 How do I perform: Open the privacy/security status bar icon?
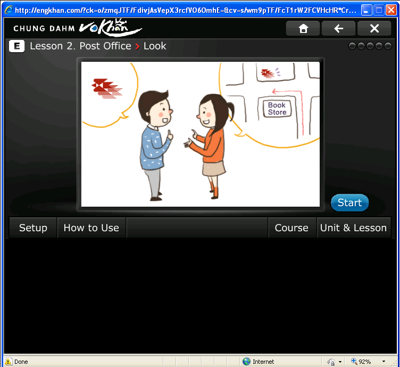tap(331, 362)
